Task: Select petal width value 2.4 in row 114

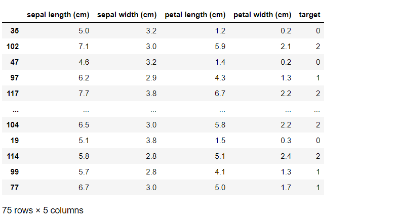Action: tap(286, 156)
